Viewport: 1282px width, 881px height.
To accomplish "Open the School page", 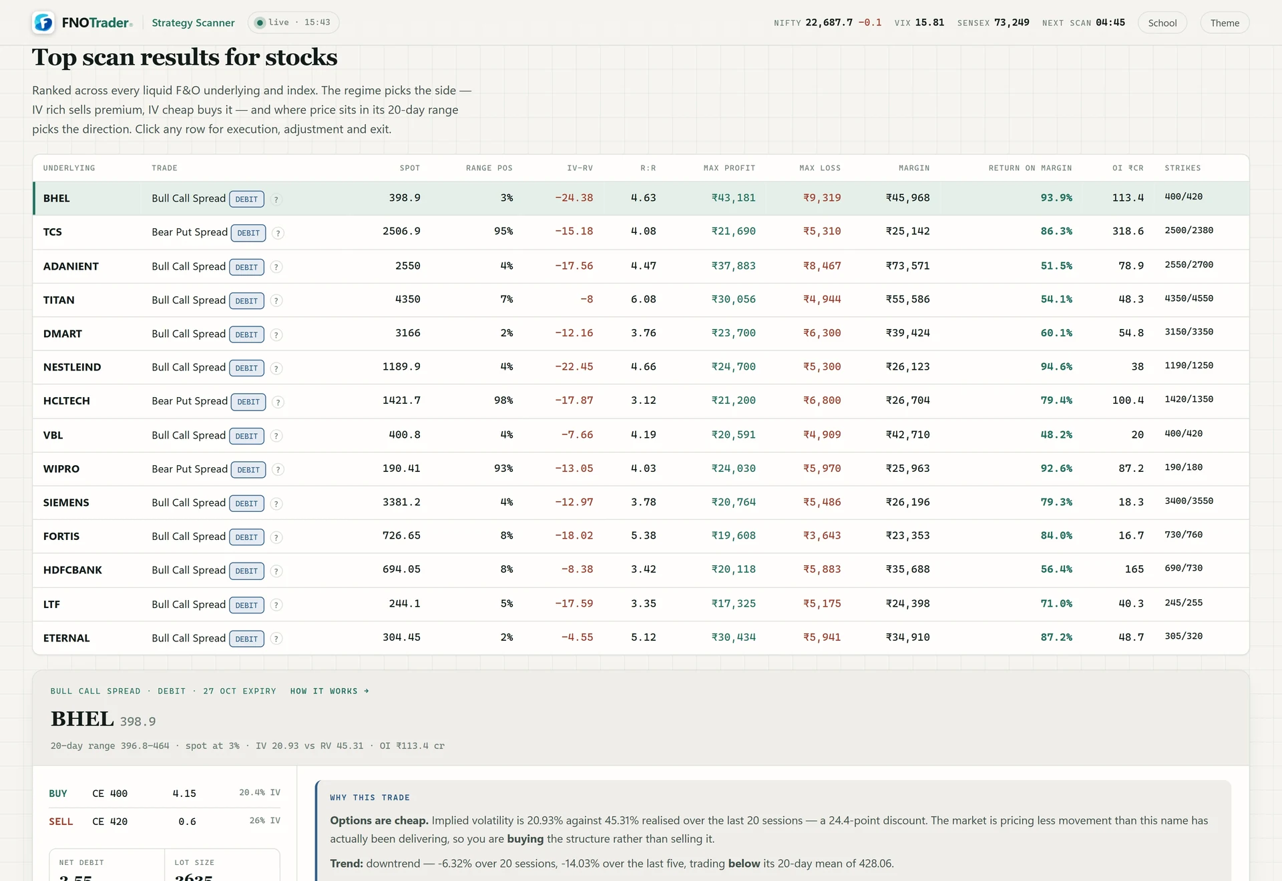I will click(x=1162, y=23).
